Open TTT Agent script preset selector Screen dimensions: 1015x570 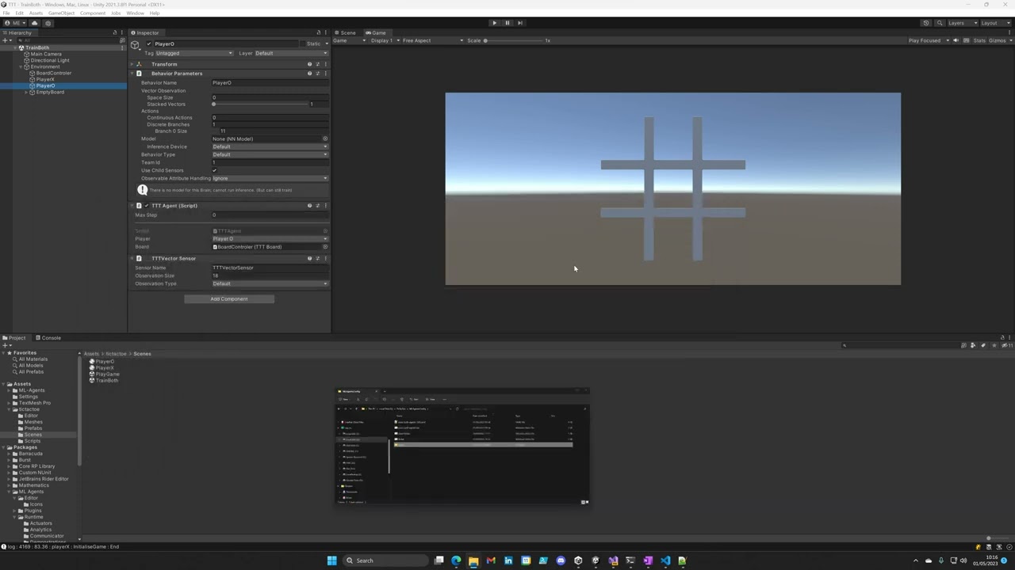pyautogui.click(x=318, y=206)
